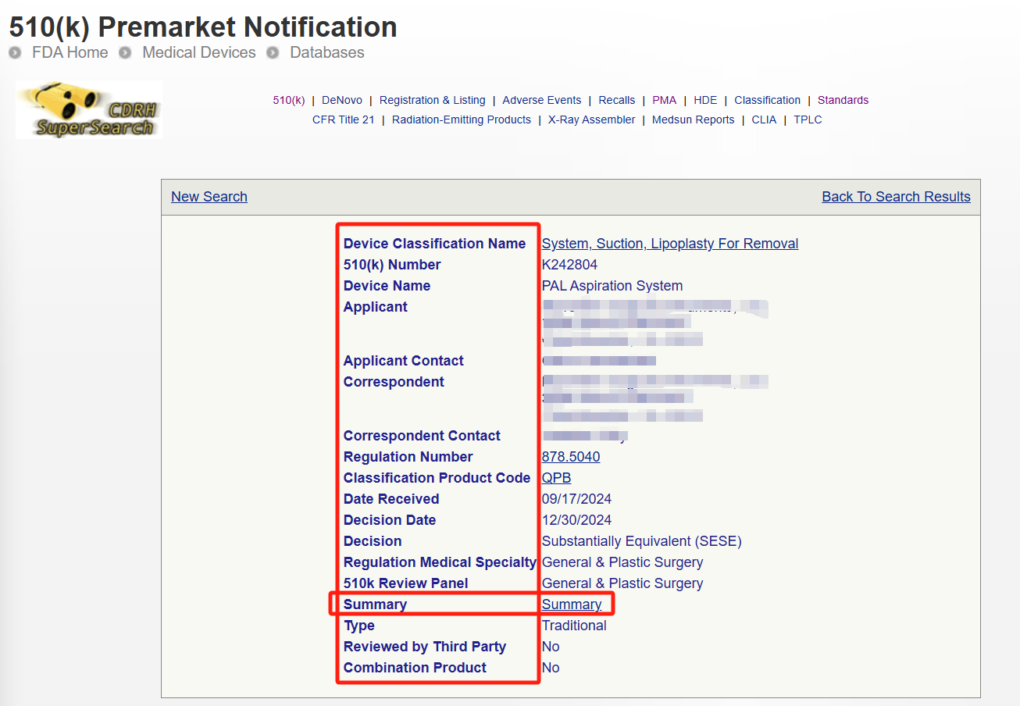Open the Standards database link

pos(843,100)
